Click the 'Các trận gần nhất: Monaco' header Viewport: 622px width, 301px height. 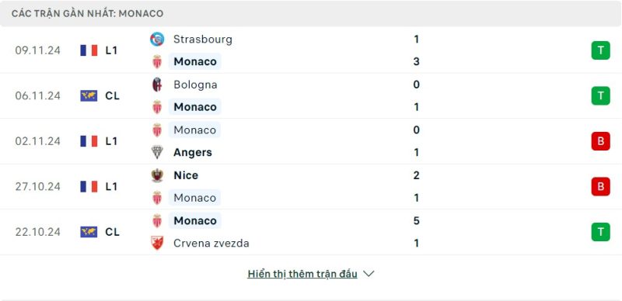pos(87,13)
